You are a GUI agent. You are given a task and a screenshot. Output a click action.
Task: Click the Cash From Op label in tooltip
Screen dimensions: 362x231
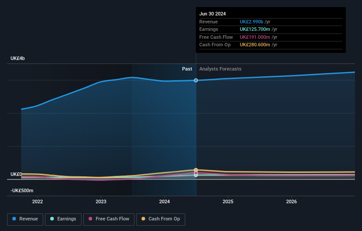215,45
